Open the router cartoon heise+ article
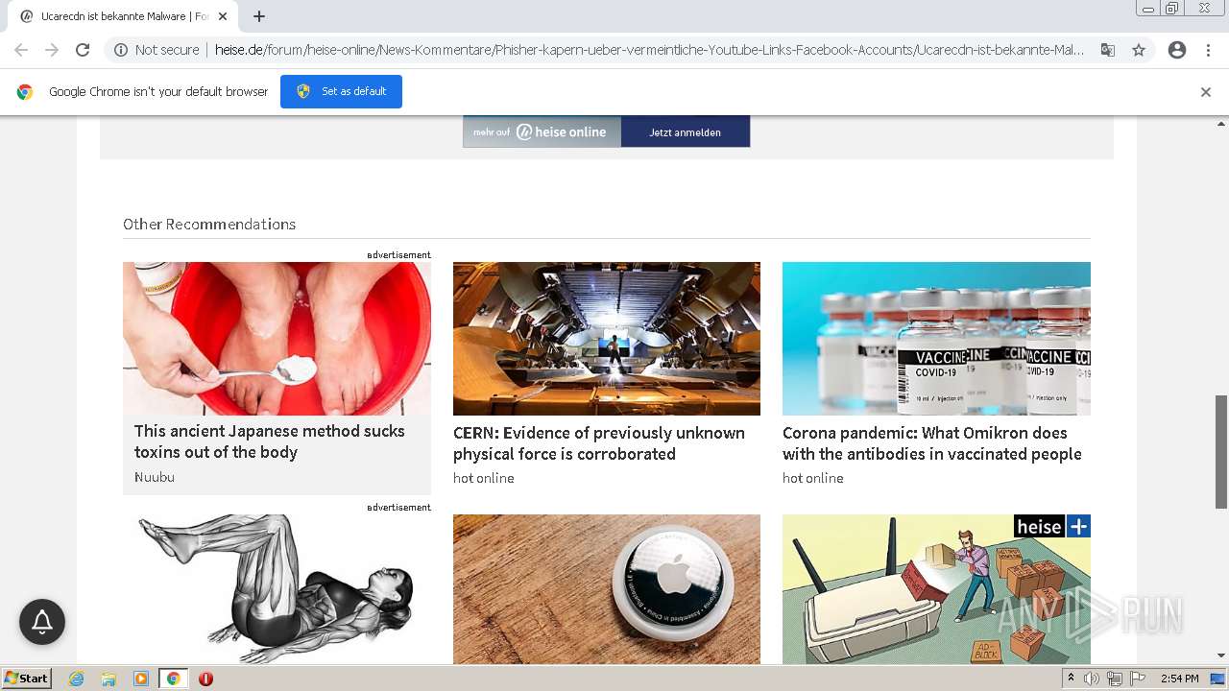The width and height of the screenshot is (1229, 691). pyautogui.click(x=936, y=589)
